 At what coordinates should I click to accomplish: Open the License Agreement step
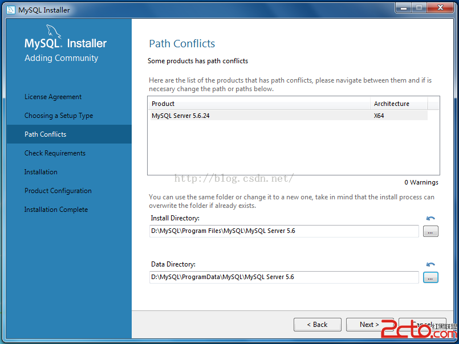coord(53,97)
